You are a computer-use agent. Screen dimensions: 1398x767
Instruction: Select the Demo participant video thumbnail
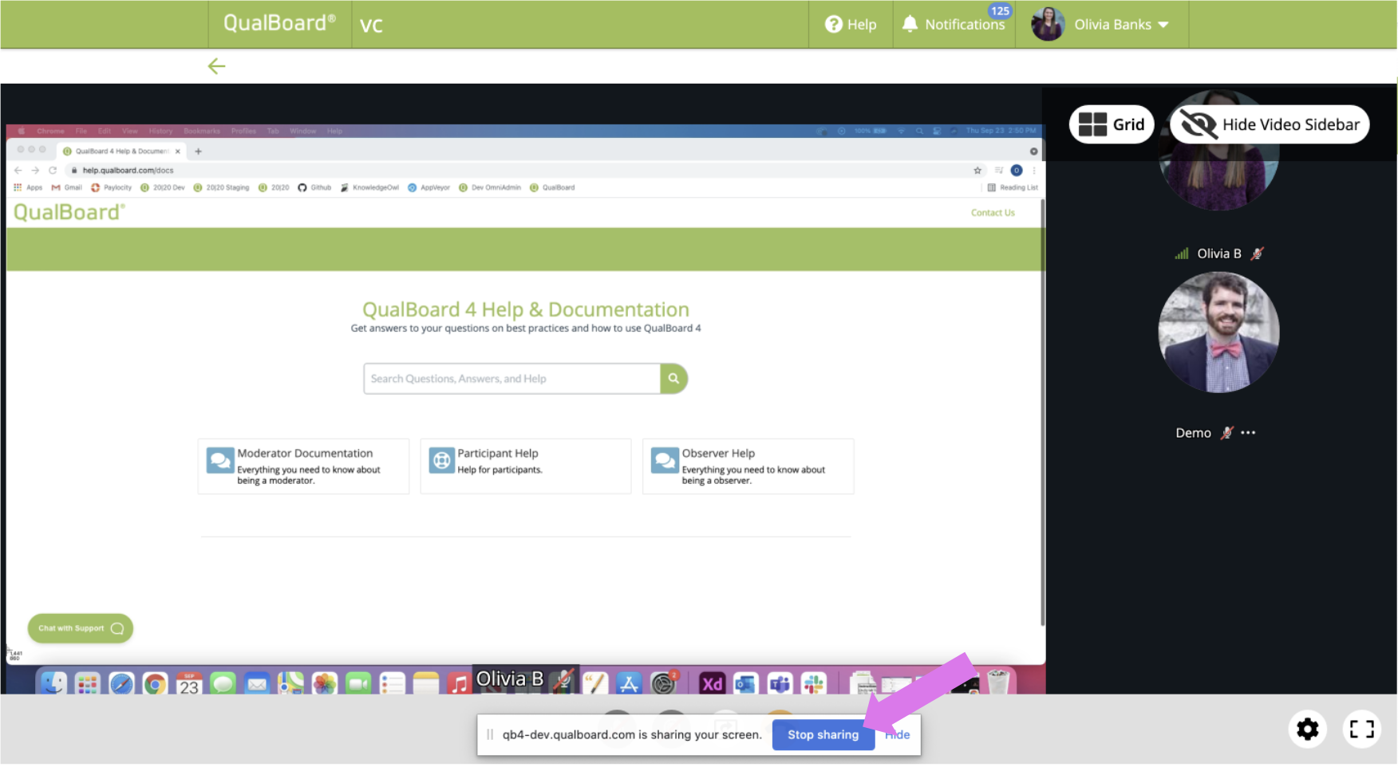click(x=1218, y=332)
